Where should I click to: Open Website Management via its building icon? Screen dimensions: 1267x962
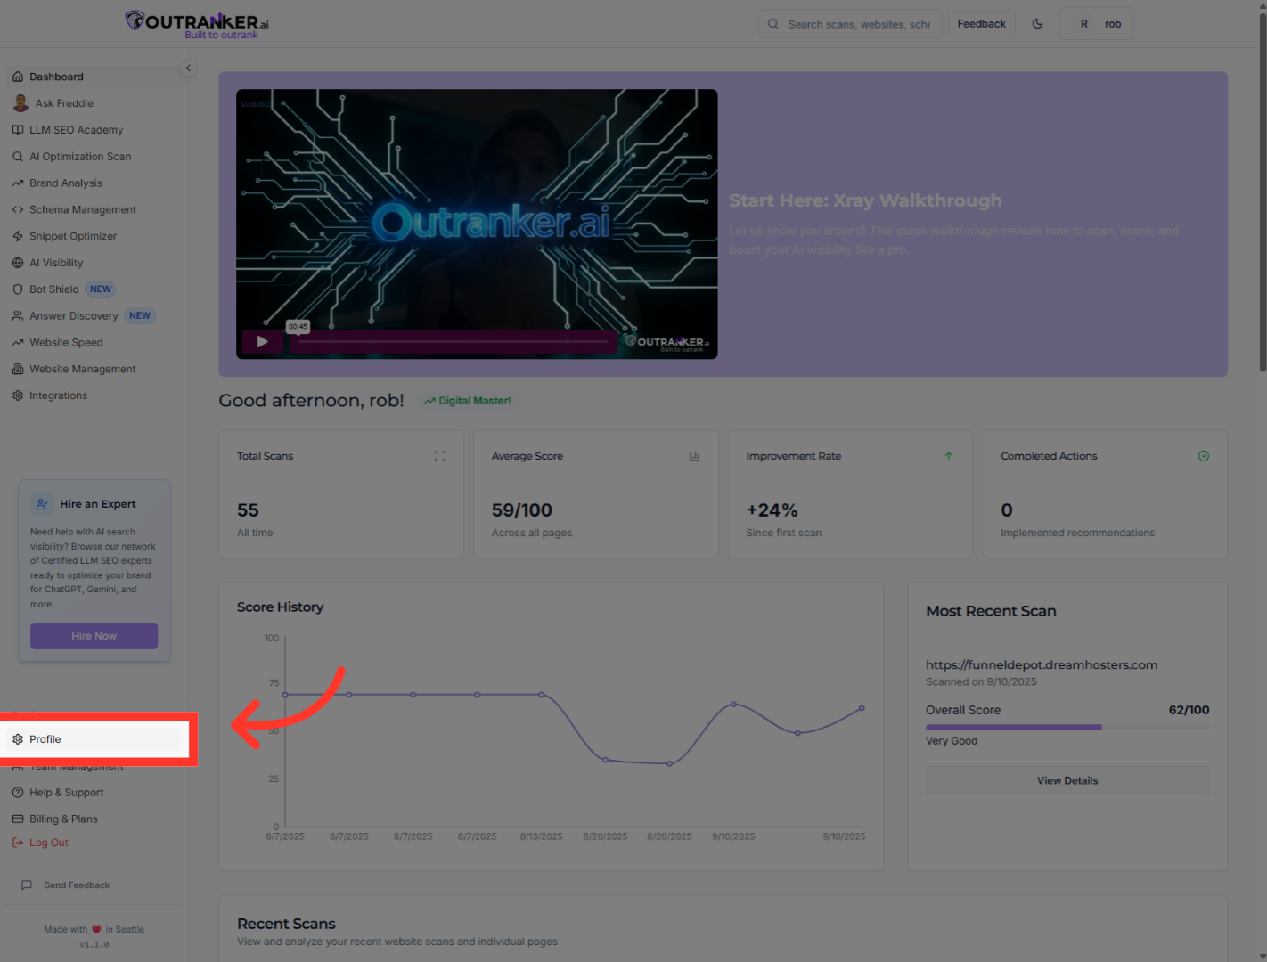click(x=18, y=369)
